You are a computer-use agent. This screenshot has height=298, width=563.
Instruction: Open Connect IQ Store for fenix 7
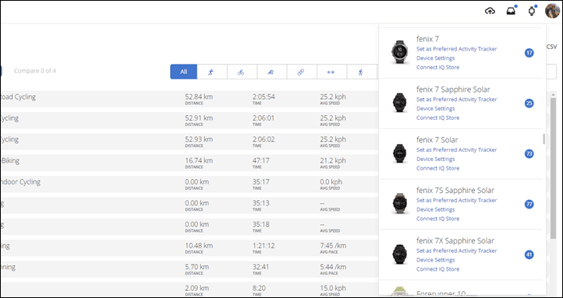tap(437, 68)
